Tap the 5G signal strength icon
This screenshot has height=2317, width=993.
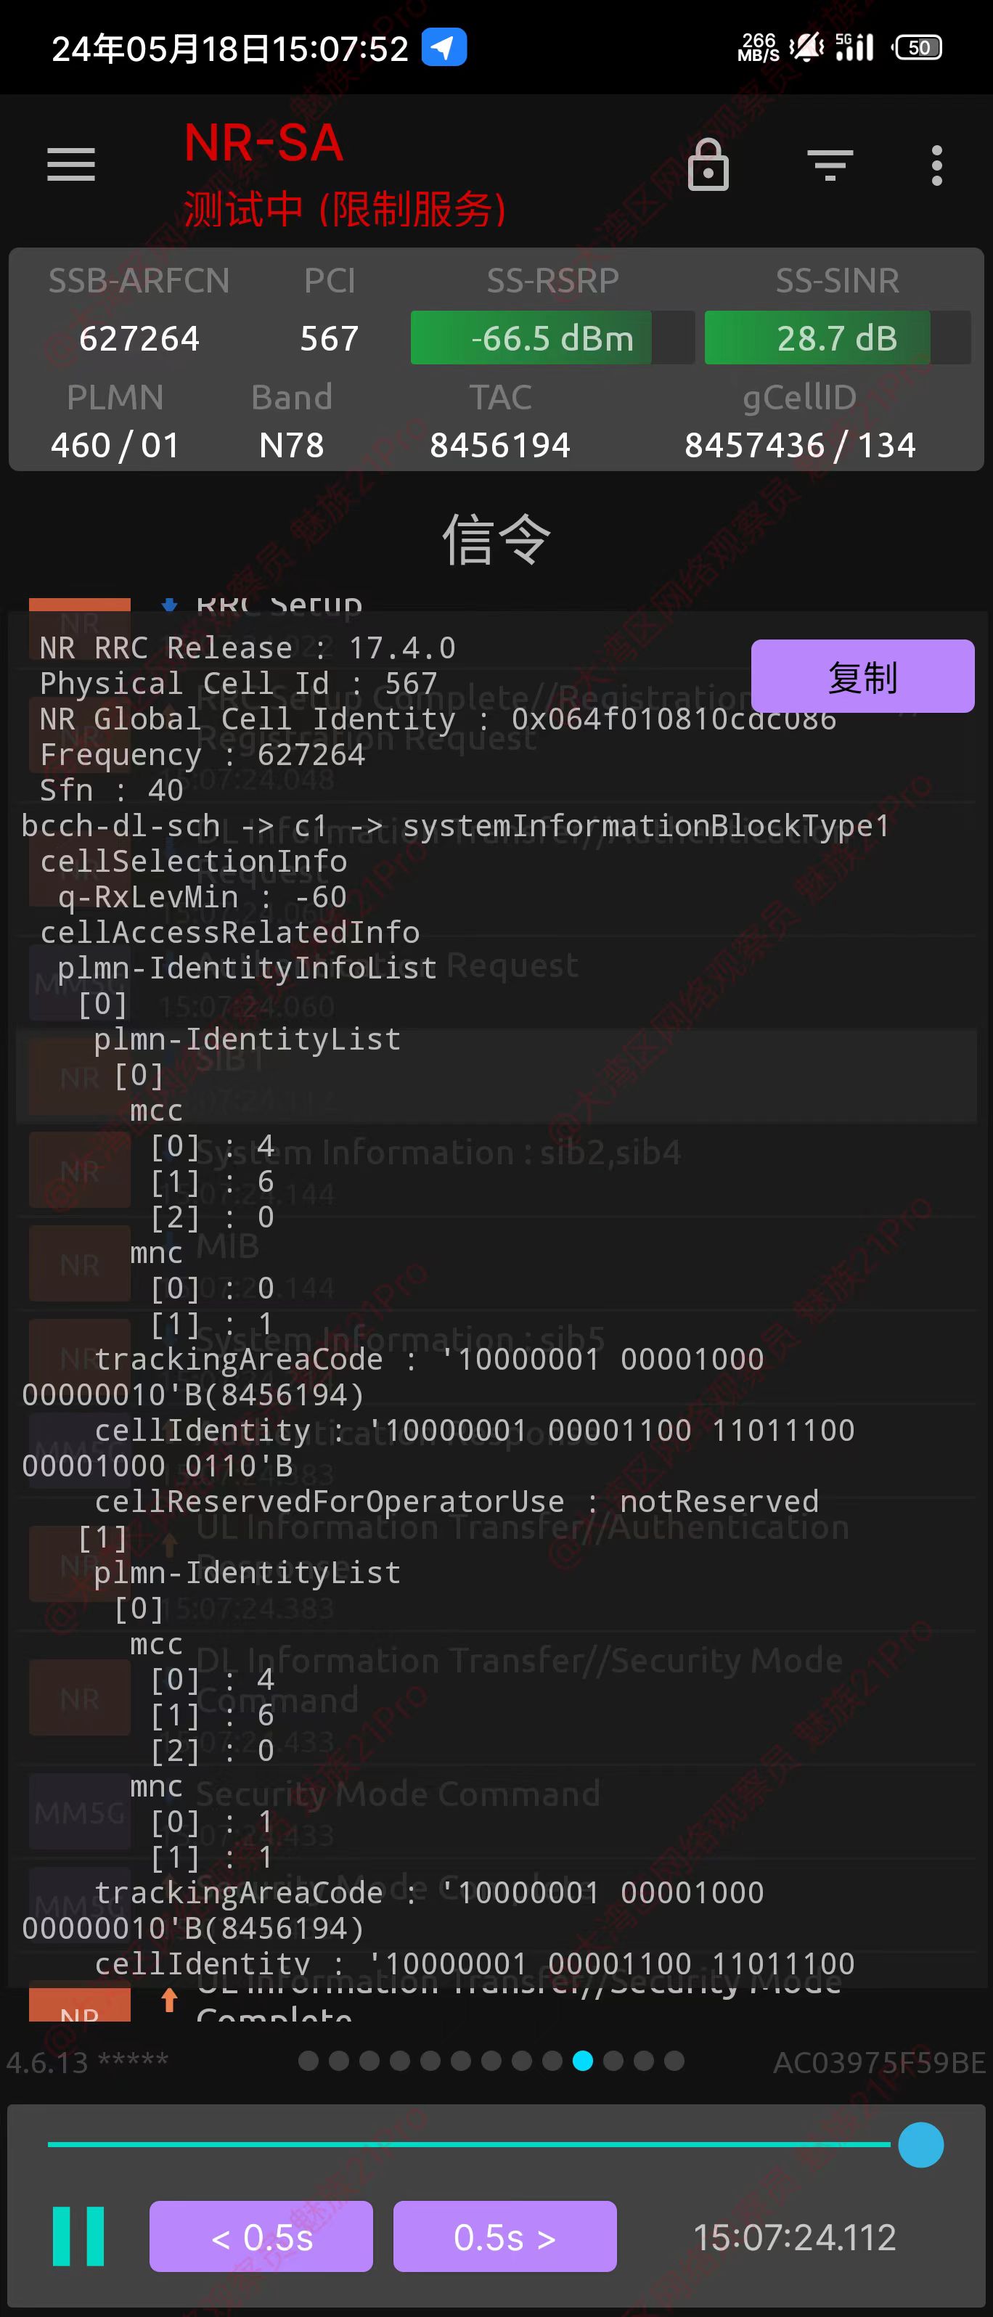(854, 46)
